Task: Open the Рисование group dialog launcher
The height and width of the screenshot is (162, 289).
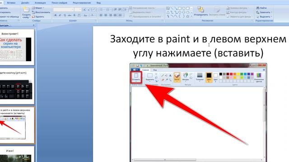Action: tap(252, 21)
